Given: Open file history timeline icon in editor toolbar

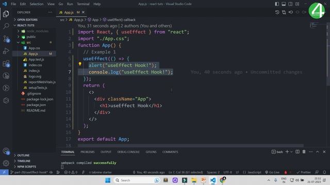Looking at the screenshot, I should click(x=277, y=12).
